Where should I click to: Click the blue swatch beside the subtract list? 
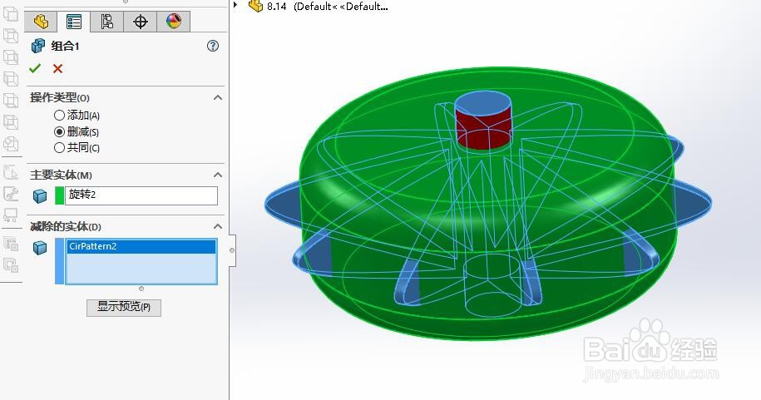click(x=59, y=261)
